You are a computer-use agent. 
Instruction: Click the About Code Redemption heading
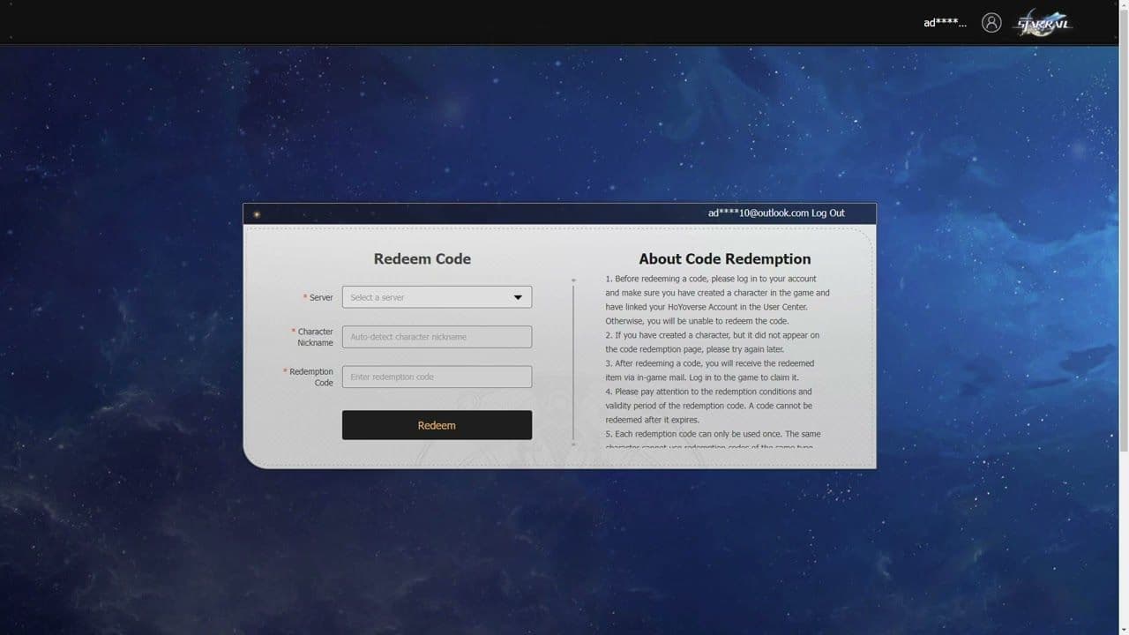click(725, 258)
